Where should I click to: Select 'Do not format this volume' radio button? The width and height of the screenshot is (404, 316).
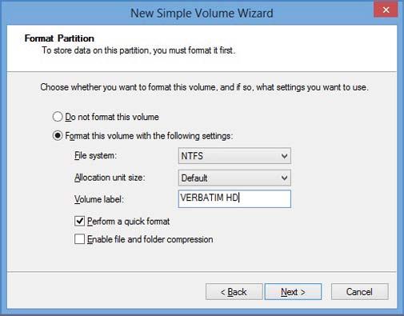click(58, 117)
